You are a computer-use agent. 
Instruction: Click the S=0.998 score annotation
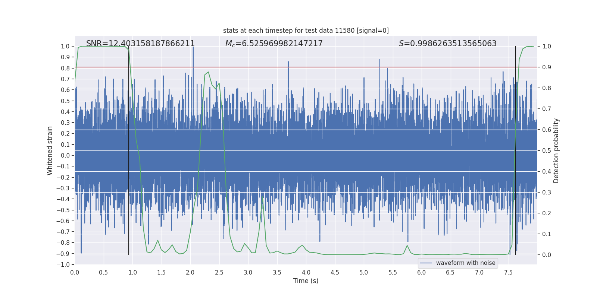pos(447,44)
